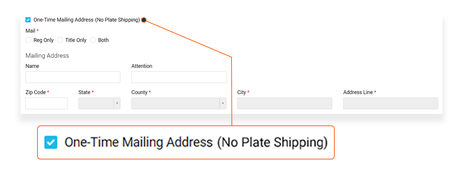
Task: Select the Title Only radio option
Action: [60, 40]
